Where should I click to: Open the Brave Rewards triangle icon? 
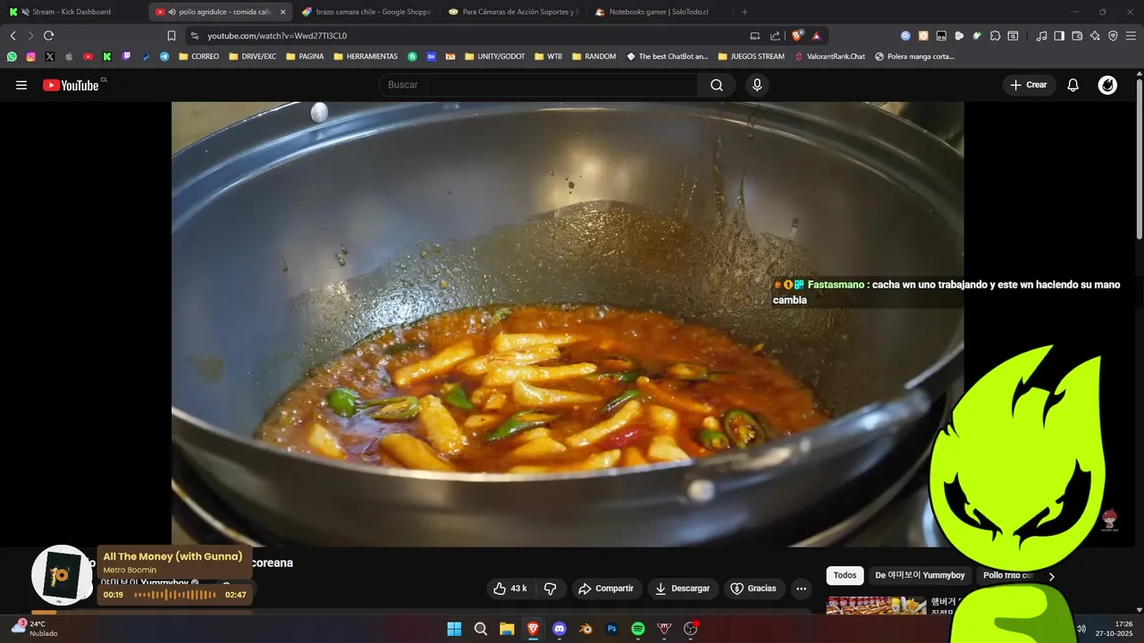(x=816, y=36)
